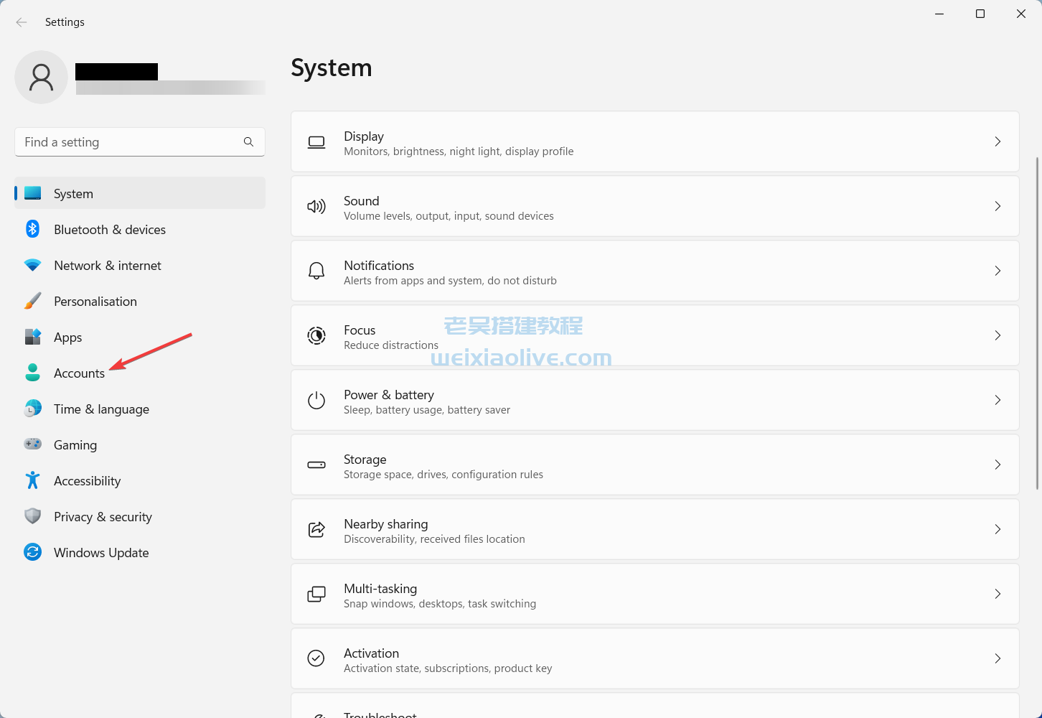The image size is (1042, 718).
Task: Select Windows Update label
Action: (x=101, y=552)
